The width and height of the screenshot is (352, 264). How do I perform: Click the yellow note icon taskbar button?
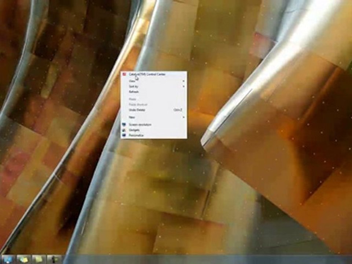tap(39, 260)
